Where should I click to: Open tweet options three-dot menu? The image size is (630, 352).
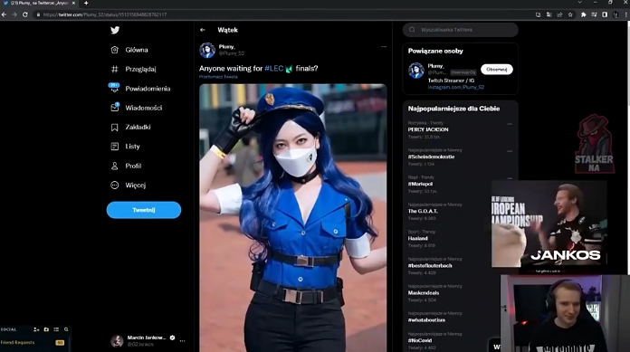(x=384, y=47)
